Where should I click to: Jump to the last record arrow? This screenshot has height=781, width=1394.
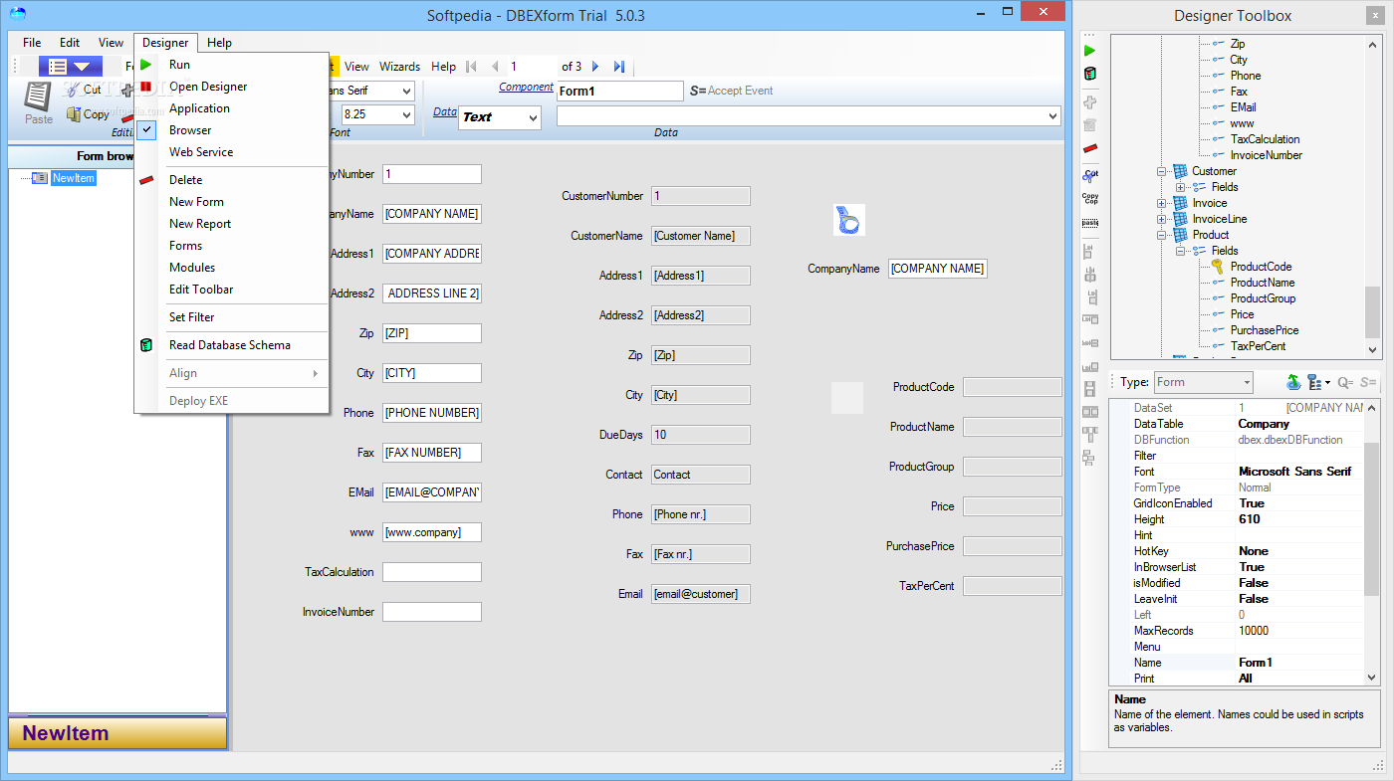tap(619, 67)
